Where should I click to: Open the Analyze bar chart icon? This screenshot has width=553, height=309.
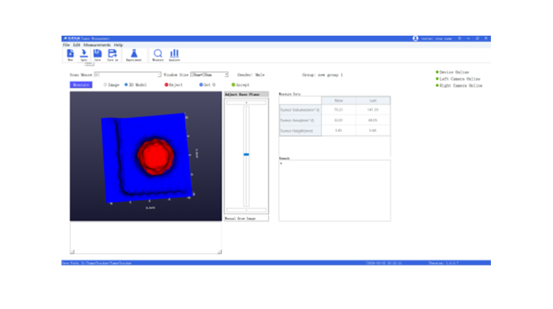pos(174,54)
